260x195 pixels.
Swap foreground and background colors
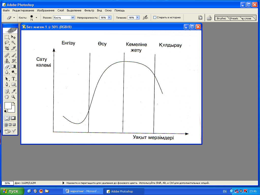click(14, 103)
